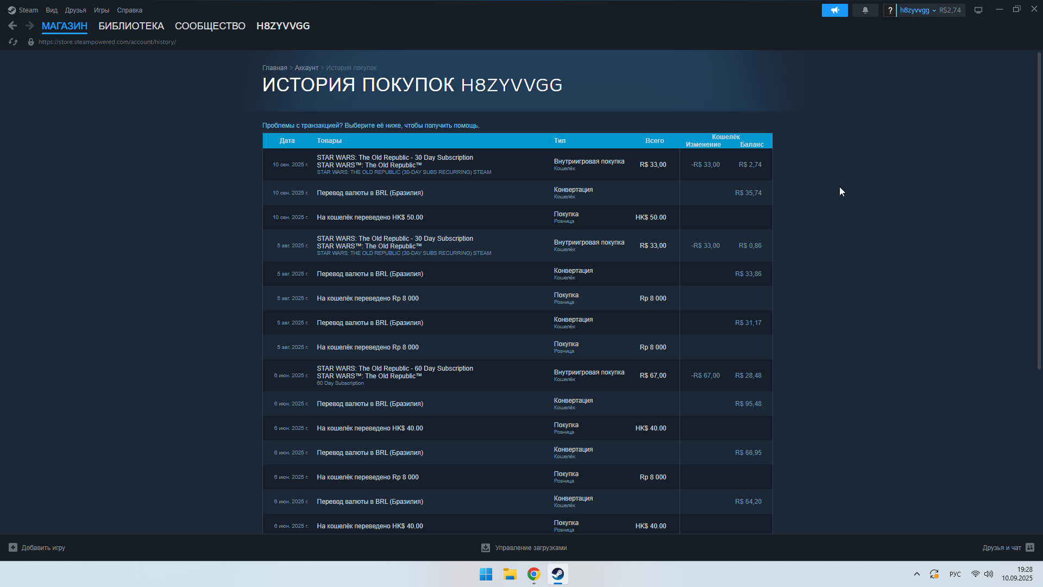Screen dimensions: 1043x587
Task: Click the ИСТОРИЯ ПОКУПОК page heading
Action: click(412, 85)
